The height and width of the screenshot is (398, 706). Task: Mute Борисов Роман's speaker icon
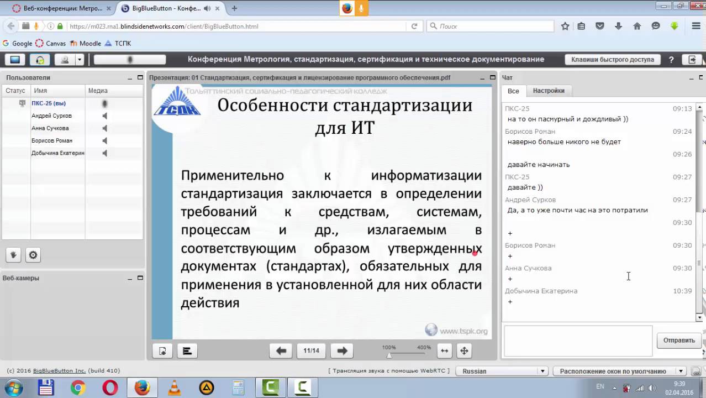point(104,140)
